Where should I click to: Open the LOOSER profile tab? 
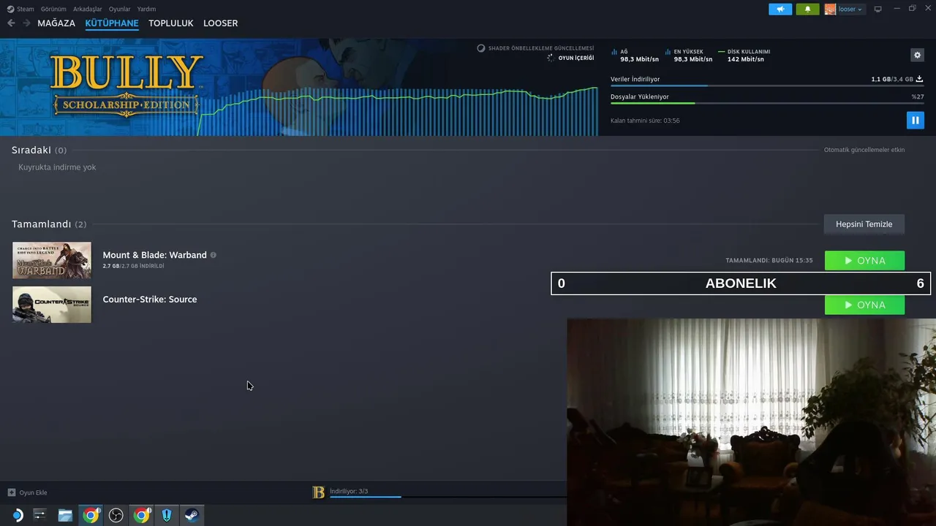[220, 23]
